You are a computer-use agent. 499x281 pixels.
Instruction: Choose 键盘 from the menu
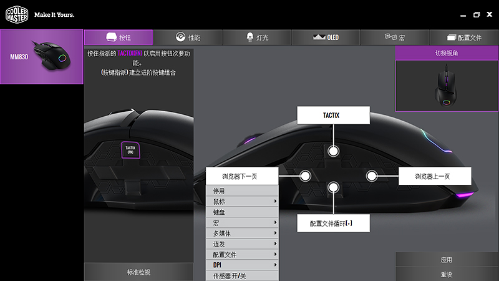pyautogui.click(x=242, y=212)
